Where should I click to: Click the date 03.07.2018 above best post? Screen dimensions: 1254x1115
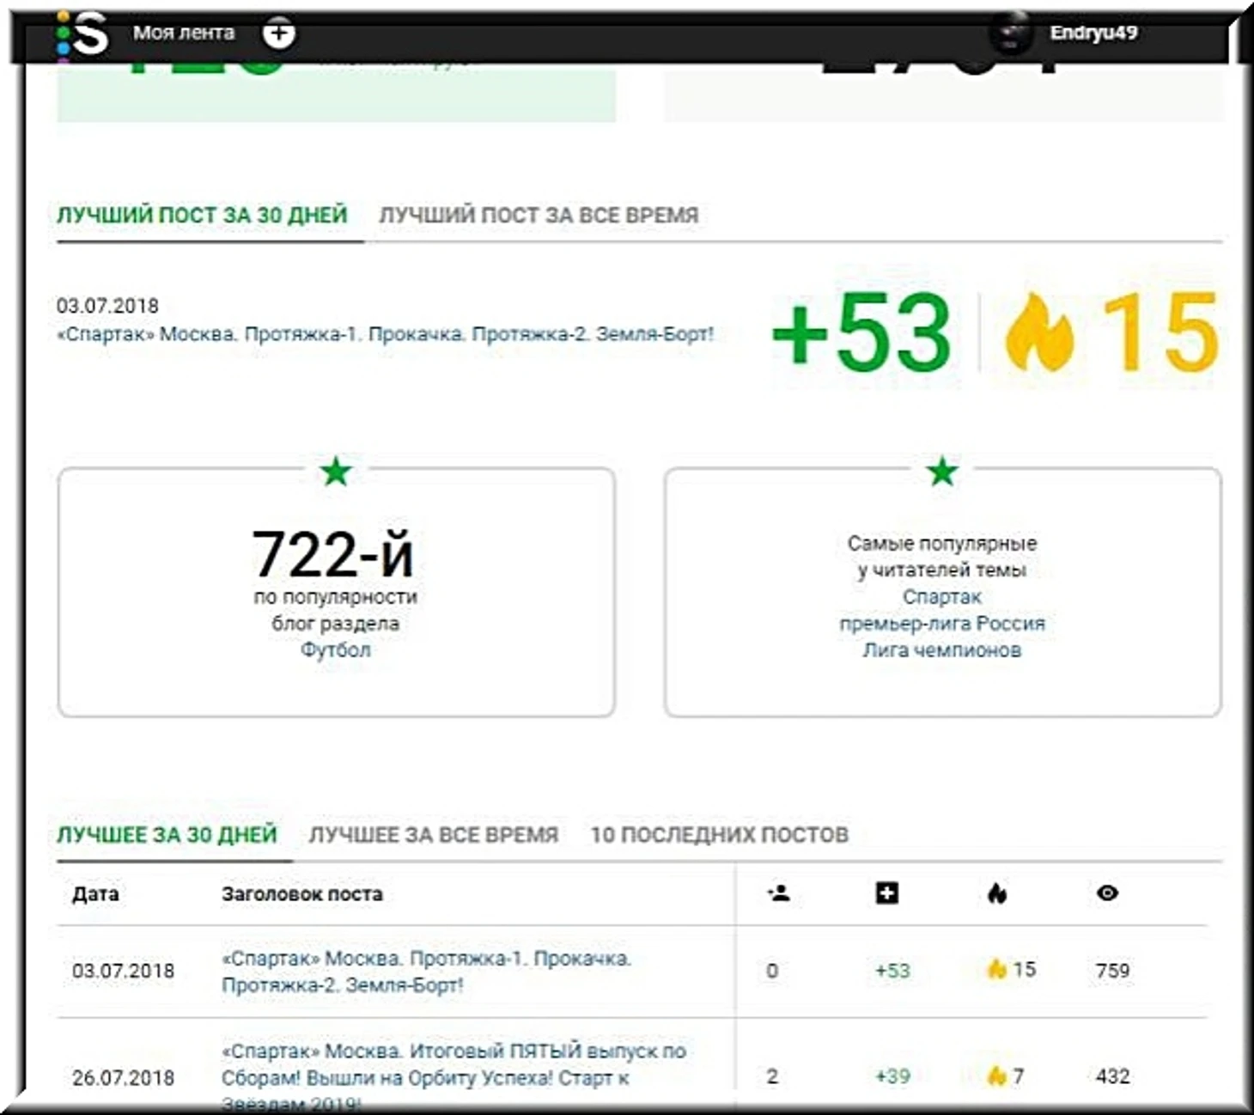[x=107, y=306]
